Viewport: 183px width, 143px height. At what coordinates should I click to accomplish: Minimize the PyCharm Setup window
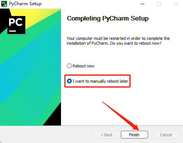(x=142, y=4)
